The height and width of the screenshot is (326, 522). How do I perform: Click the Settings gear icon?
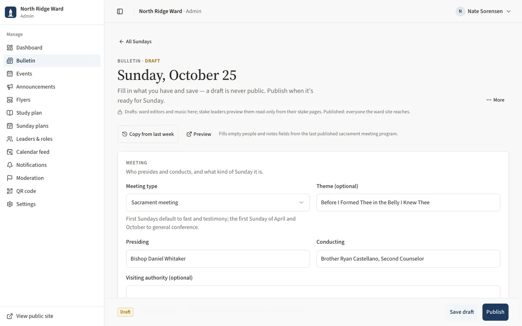pos(10,204)
